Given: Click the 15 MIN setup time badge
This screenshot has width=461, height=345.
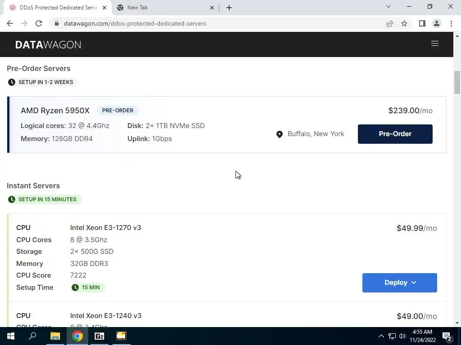Looking at the screenshot, I should coord(88,287).
